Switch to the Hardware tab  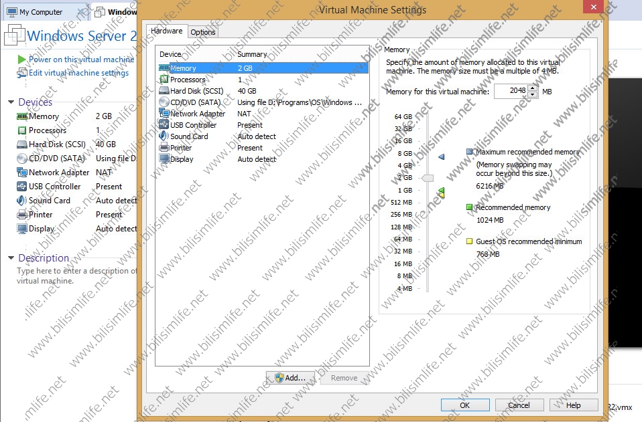point(167,31)
